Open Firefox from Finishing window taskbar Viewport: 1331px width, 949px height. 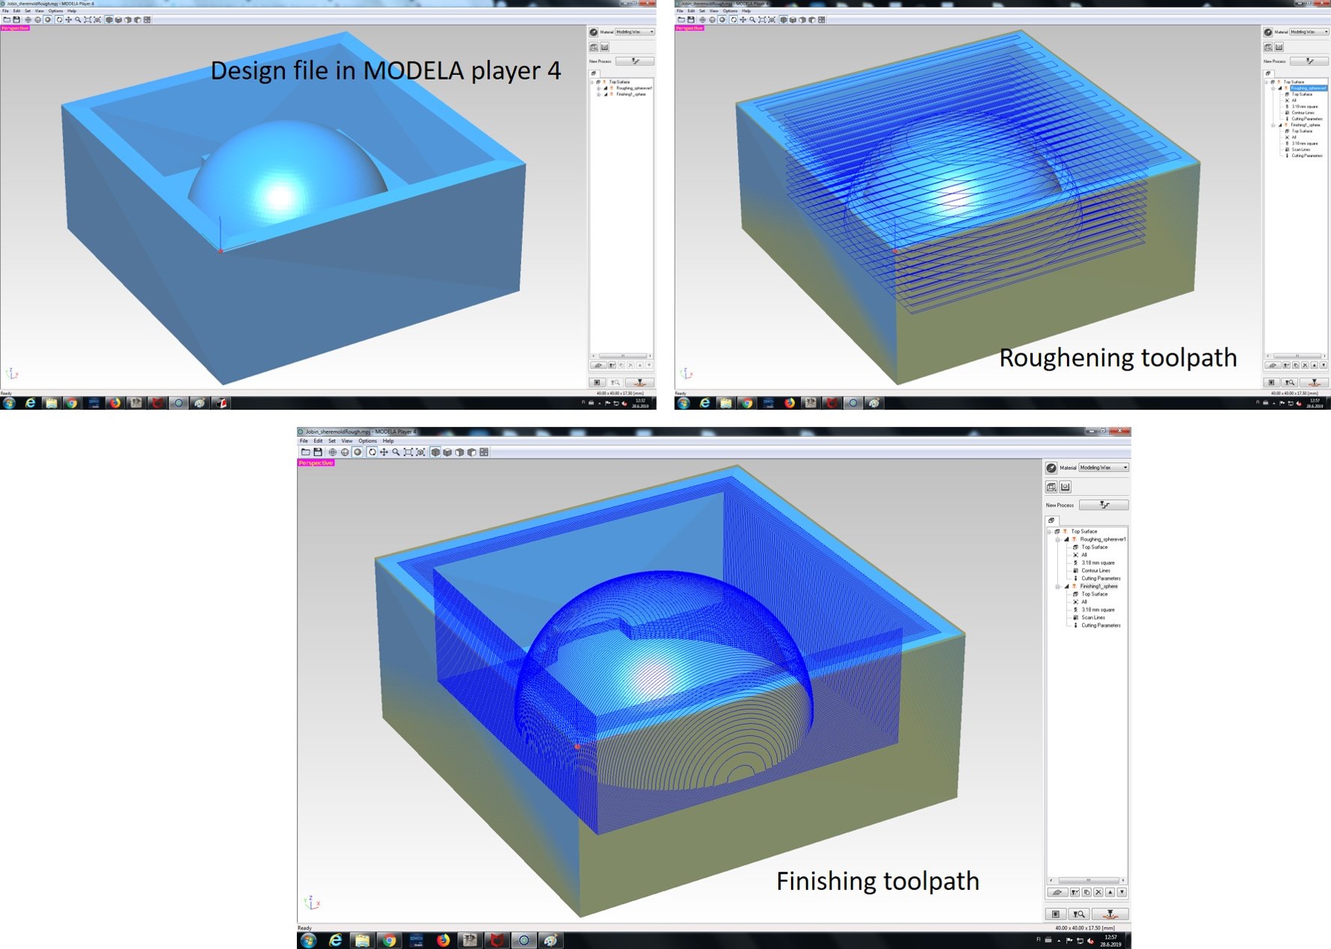point(443,941)
